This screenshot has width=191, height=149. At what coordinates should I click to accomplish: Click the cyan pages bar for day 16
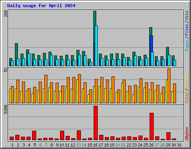tap(96, 45)
